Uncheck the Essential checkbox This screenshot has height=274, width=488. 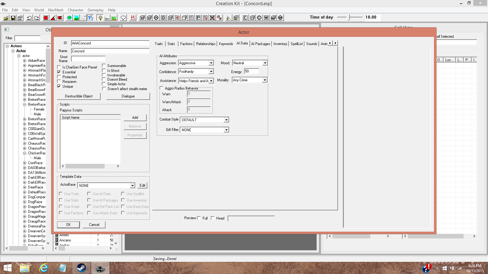point(59,72)
